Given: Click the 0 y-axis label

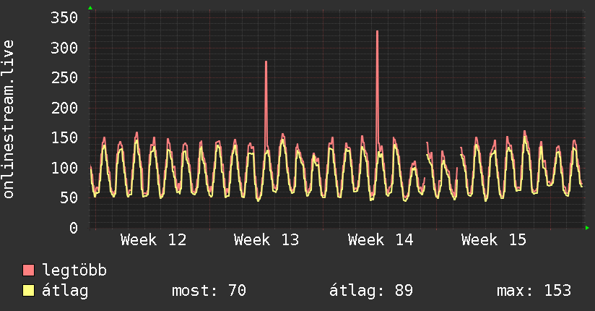Looking at the screenshot, I should [x=74, y=228].
